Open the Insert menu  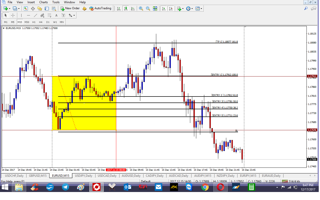click(31, 2)
